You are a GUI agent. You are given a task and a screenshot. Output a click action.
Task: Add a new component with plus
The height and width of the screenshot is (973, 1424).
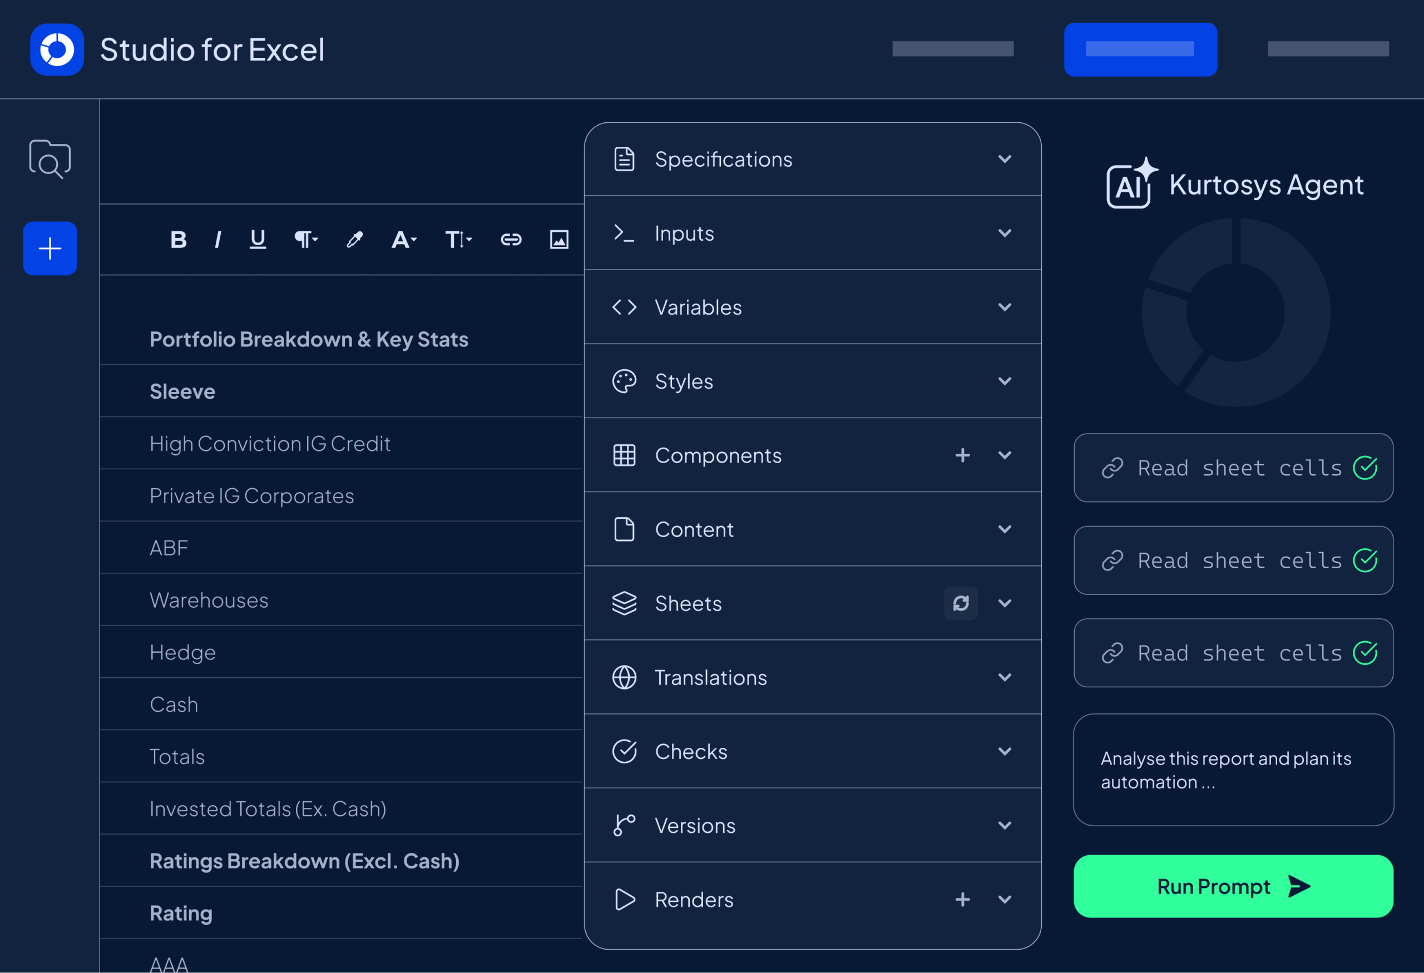pos(963,455)
